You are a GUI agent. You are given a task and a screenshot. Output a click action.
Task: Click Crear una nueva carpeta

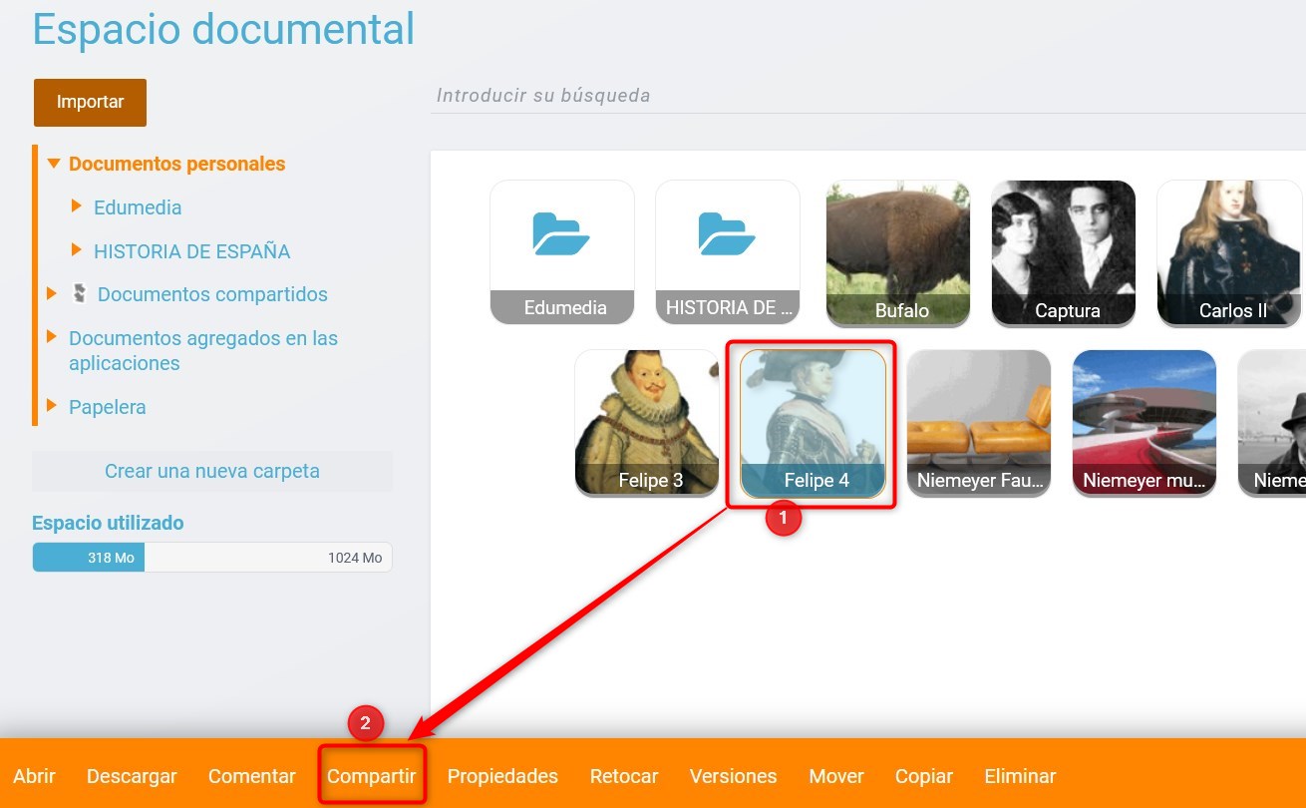pos(212,471)
